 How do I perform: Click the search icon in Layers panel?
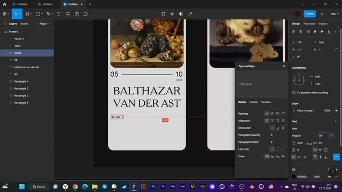[x=5, y=23]
